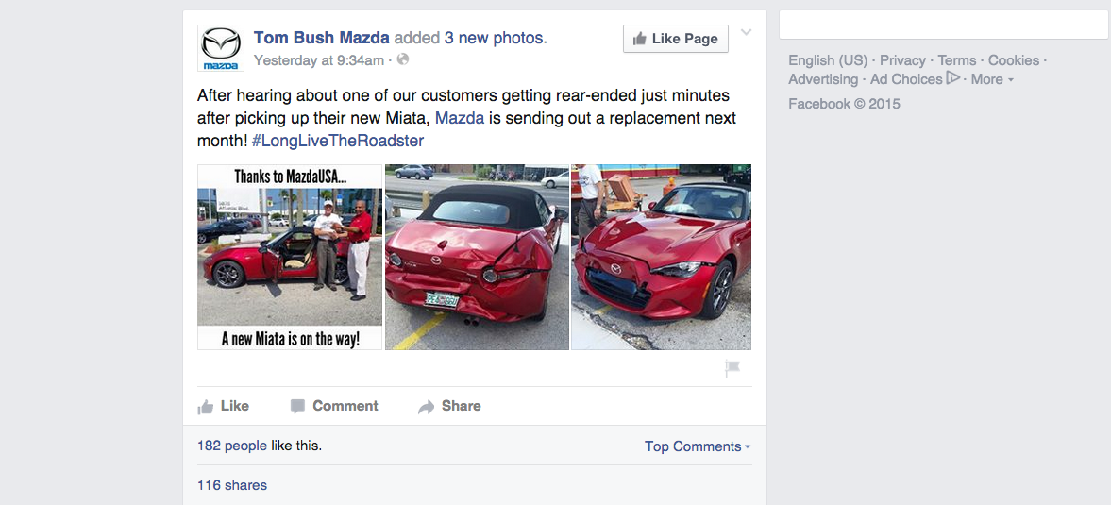Click the Share arrow icon
Screen dimensions: 1111x505
(426, 407)
